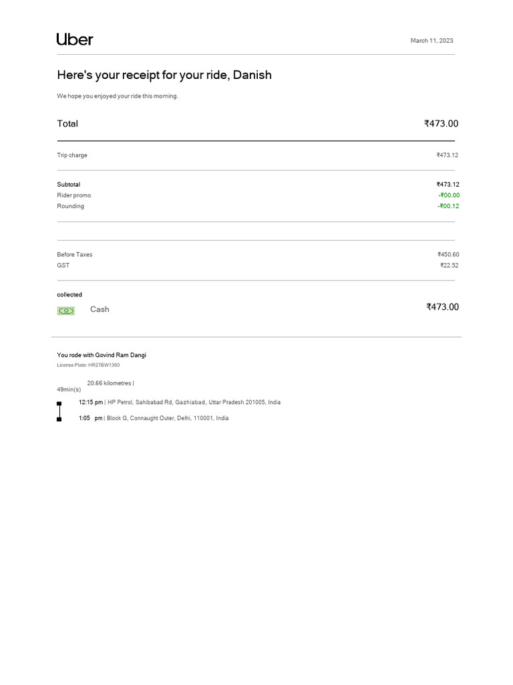513x685 pixels.
Task: Click driver name Govind Ram Dangi
Action: [120, 355]
